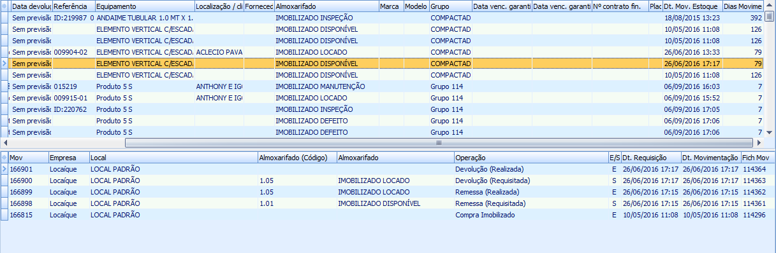
Task: Click date 26/06/2016 13:33 cell
Action: [x=692, y=52]
